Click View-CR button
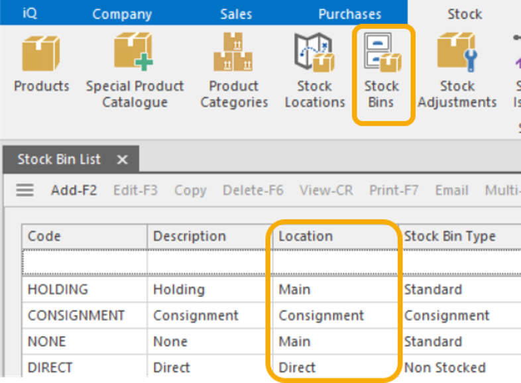 tap(326, 190)
